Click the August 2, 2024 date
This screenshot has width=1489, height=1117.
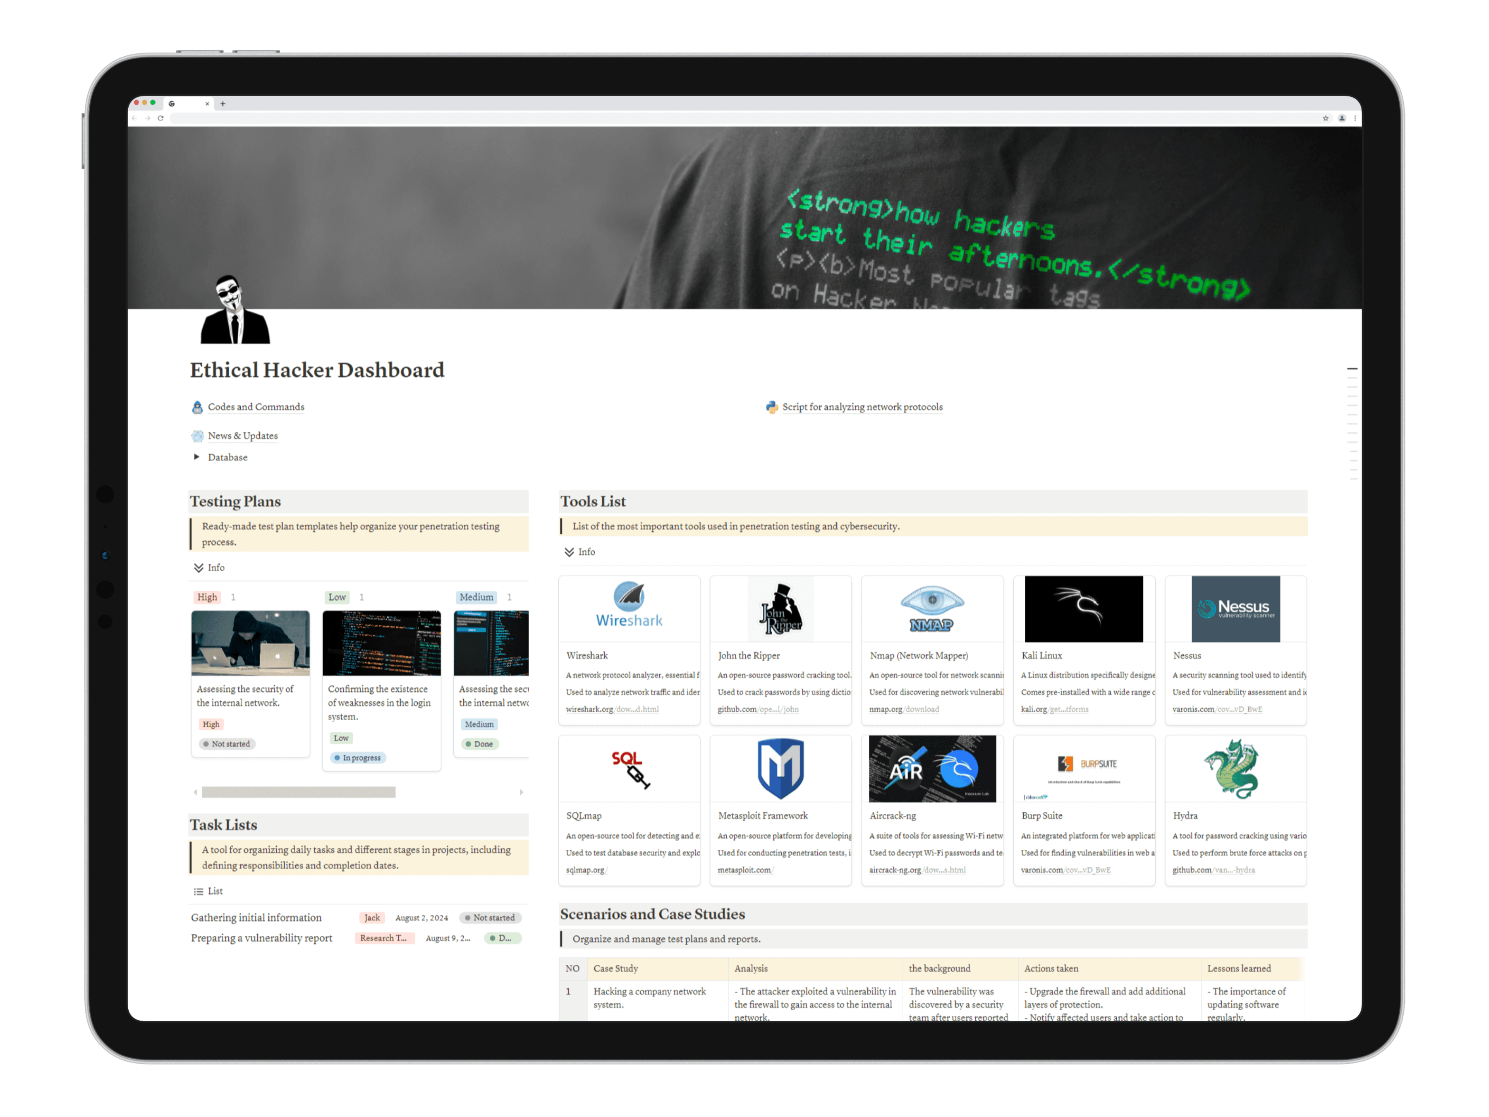(x=421, y=918)
